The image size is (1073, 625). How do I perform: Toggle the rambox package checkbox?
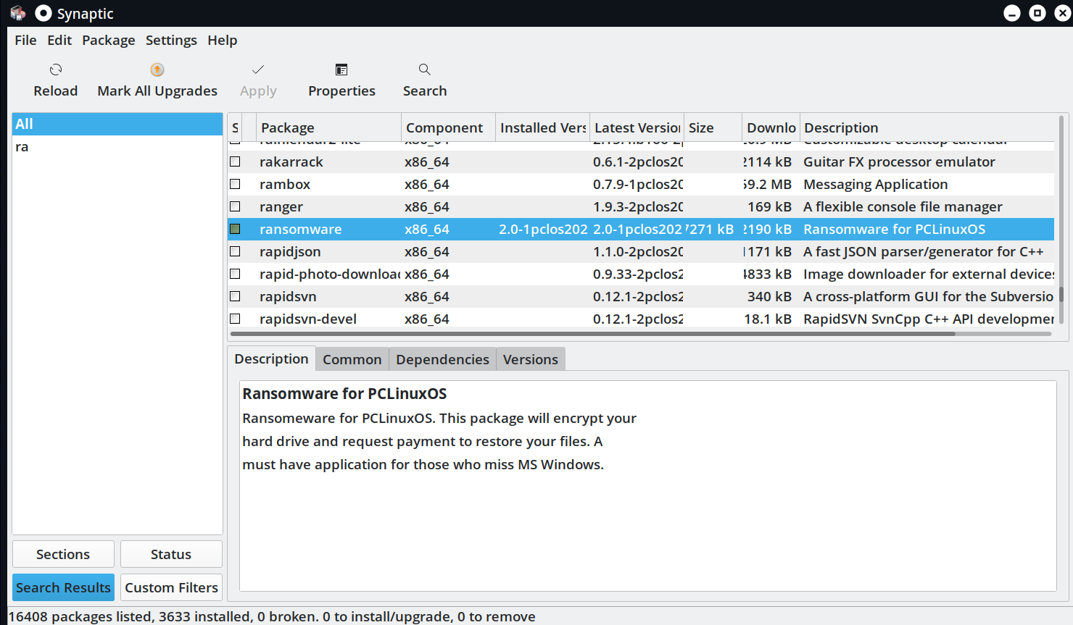pyautogui.click(x=235, y=184)
